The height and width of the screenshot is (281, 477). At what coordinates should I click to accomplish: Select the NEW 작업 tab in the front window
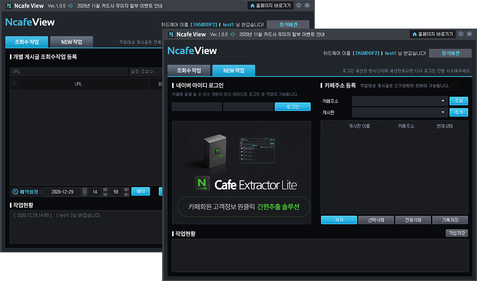pyautogui.click(x=234, y=70)
